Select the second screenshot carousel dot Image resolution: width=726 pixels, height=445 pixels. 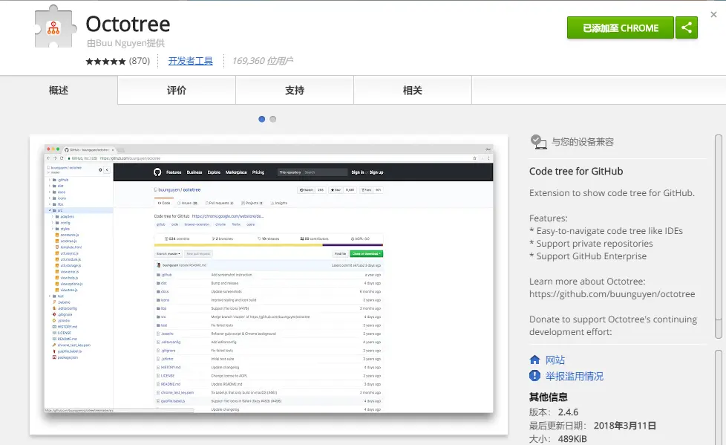(x=273, y=119)
